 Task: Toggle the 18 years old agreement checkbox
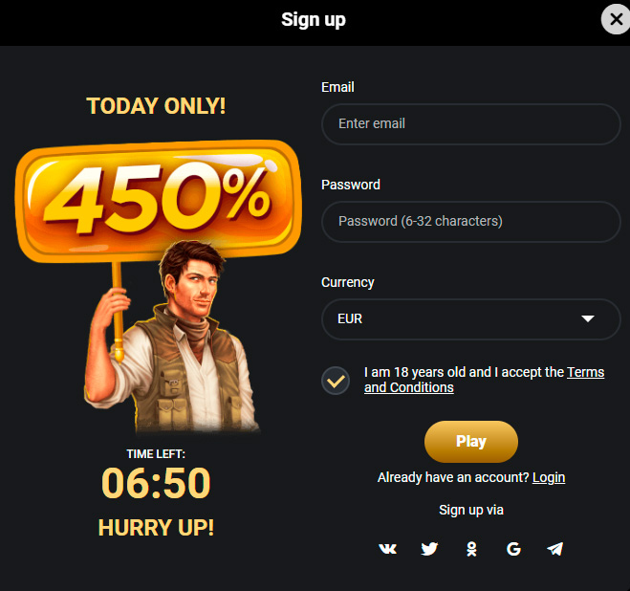[x=336, y=381]
